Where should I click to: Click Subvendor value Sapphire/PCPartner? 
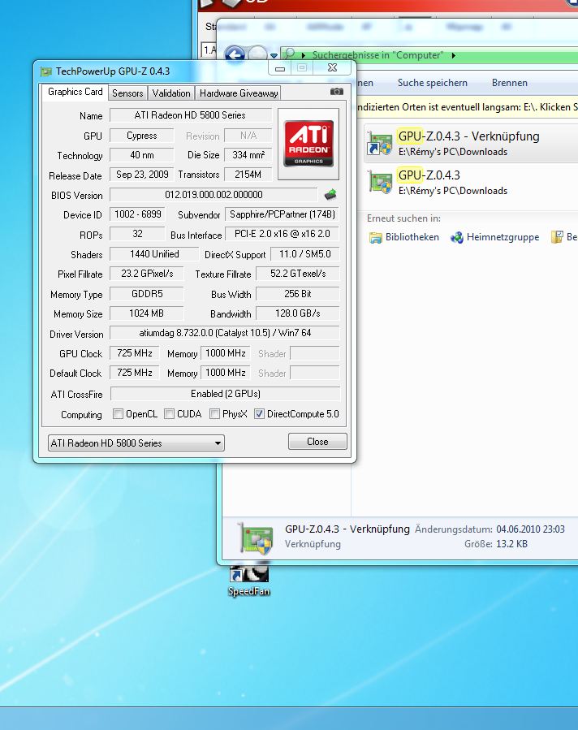click(x=283, y=214)
